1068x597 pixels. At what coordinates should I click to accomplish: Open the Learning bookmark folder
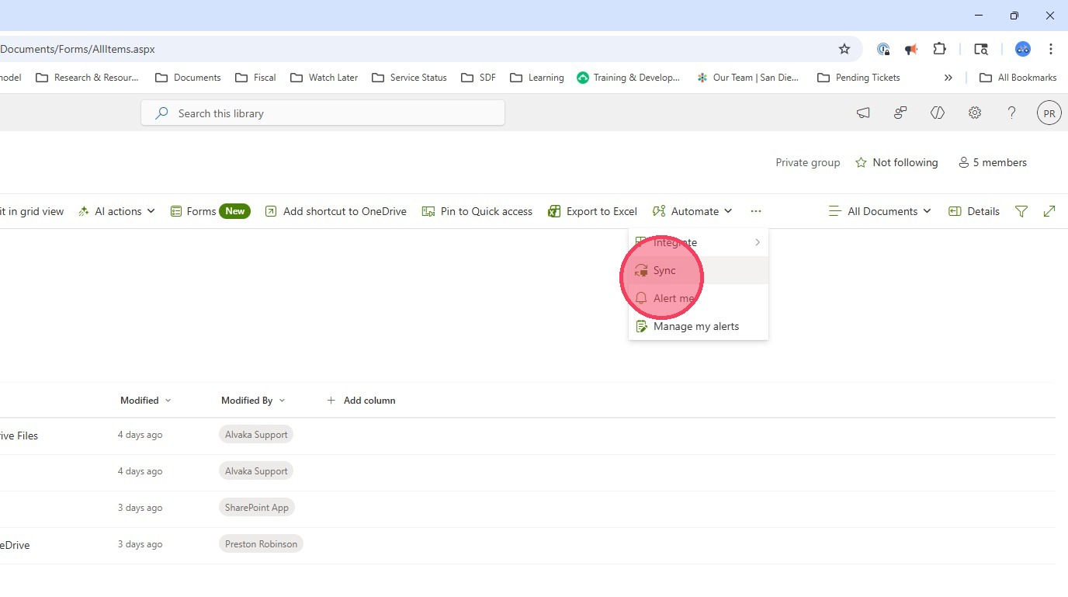point(537,78)
